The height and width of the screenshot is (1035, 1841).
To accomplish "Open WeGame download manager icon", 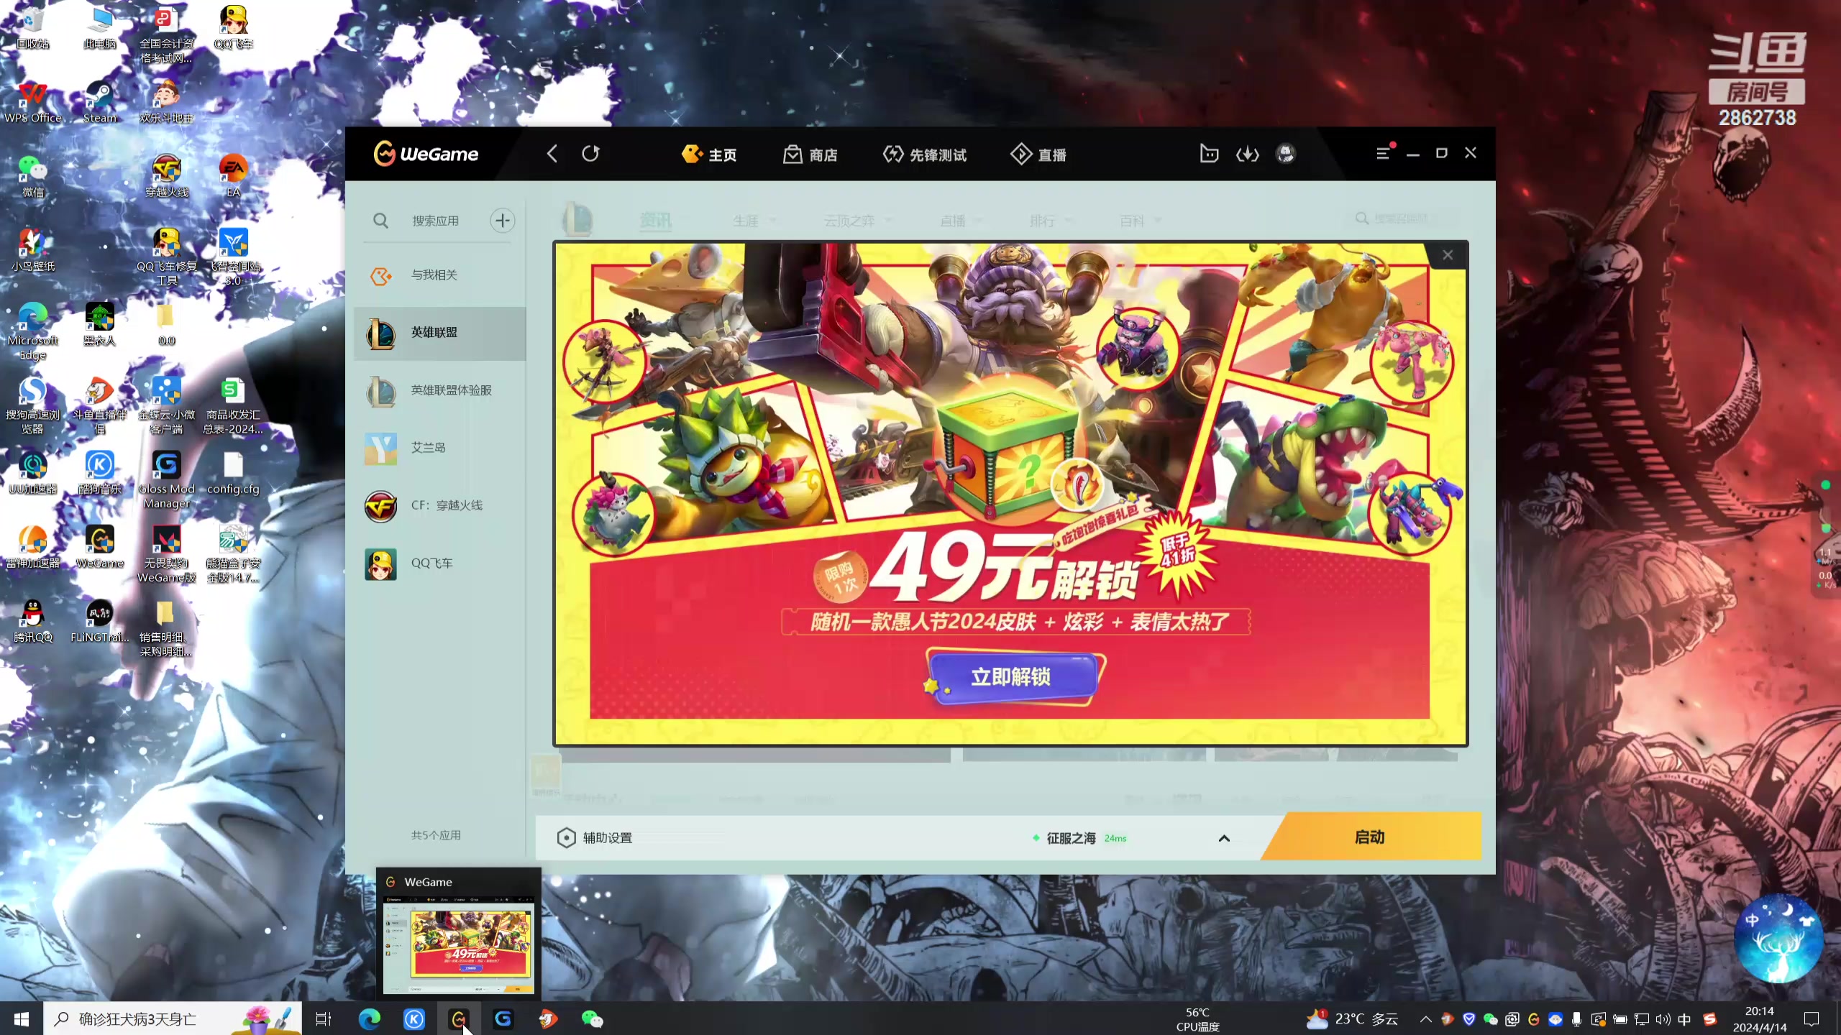I will point(1247,154).
